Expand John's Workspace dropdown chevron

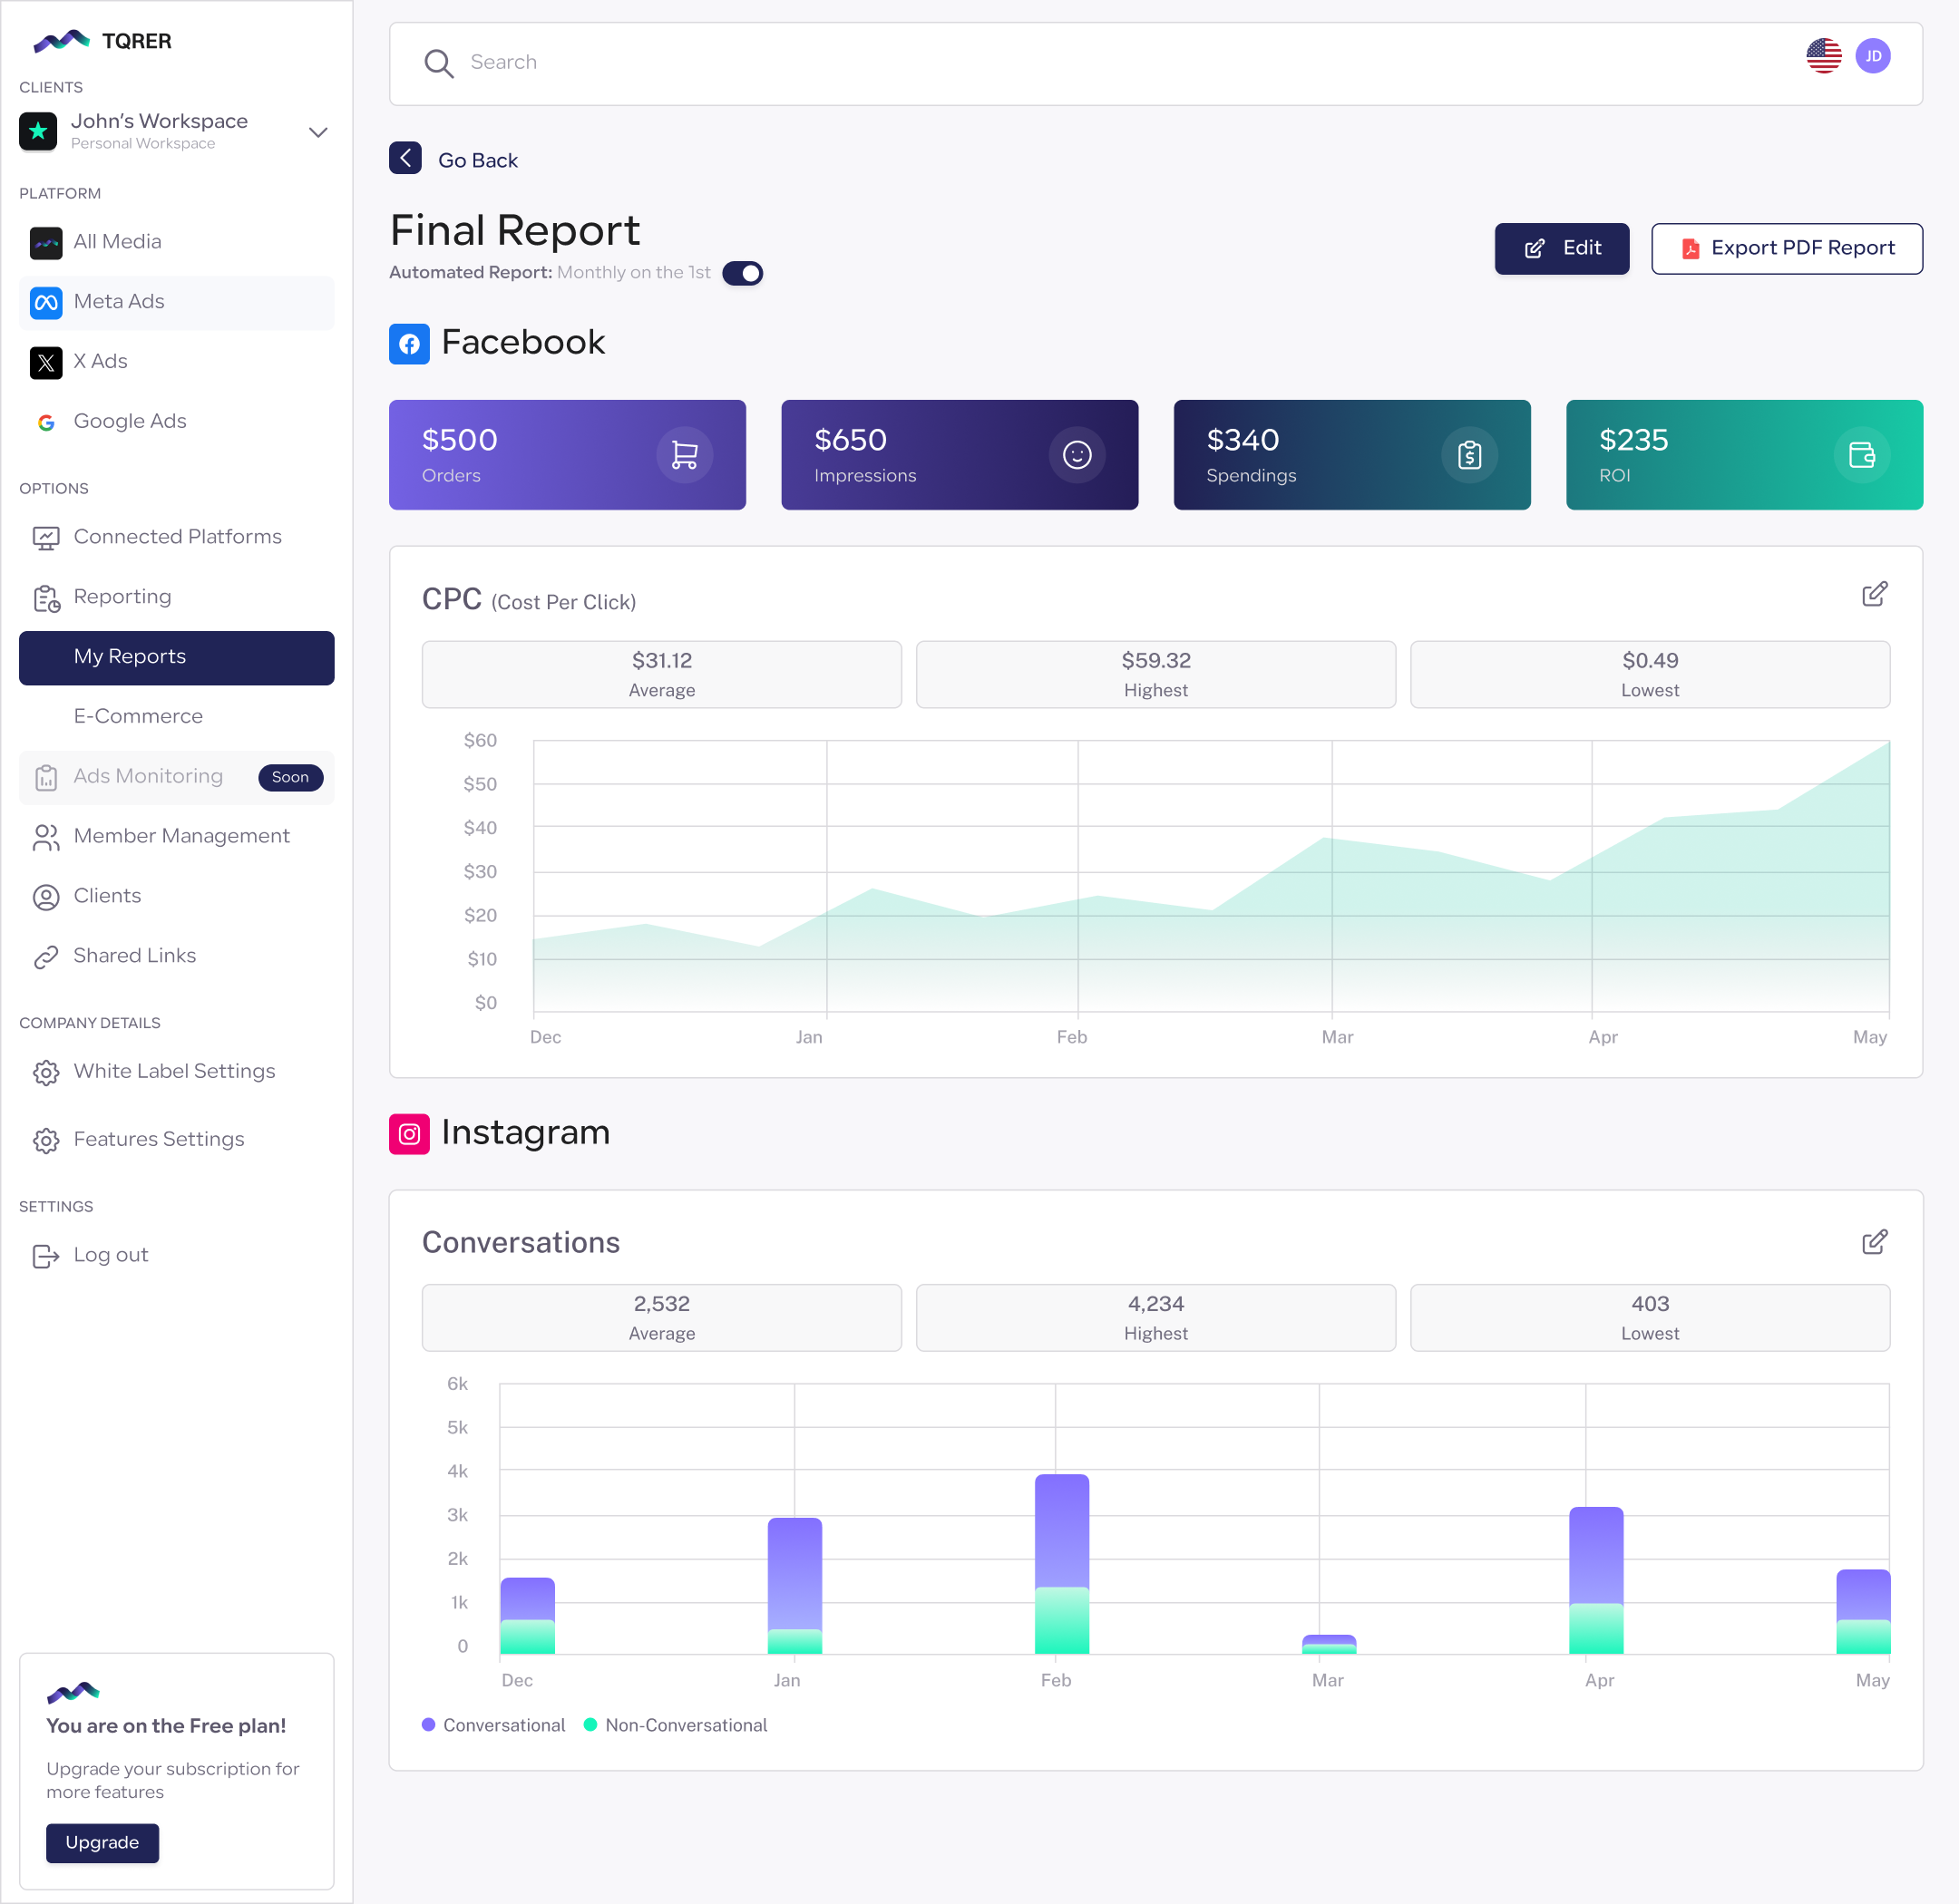pyautogui.click(x=318, y=132)
